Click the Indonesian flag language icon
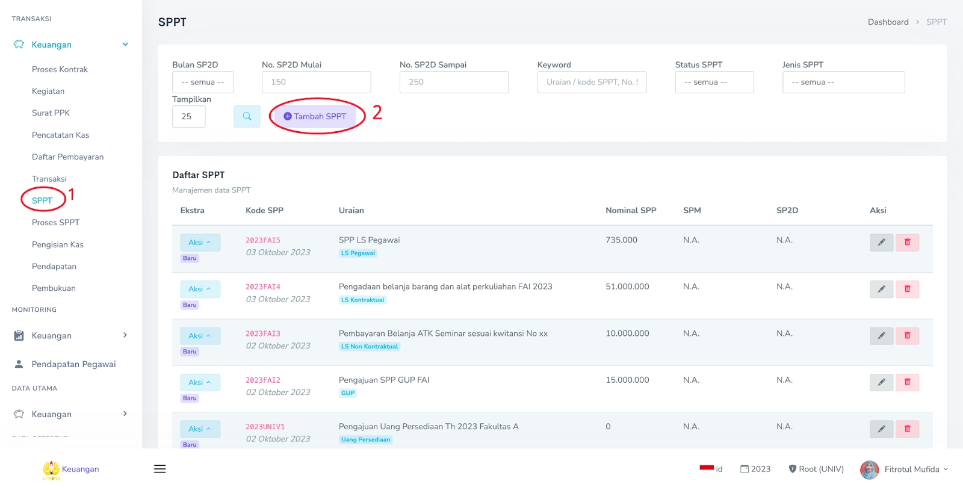This screenshot has width=963, height=490. (707, 468)
